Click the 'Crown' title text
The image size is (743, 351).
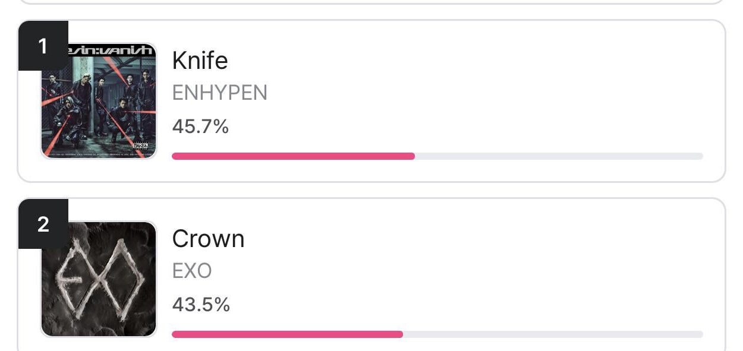[x=208, y=239]
